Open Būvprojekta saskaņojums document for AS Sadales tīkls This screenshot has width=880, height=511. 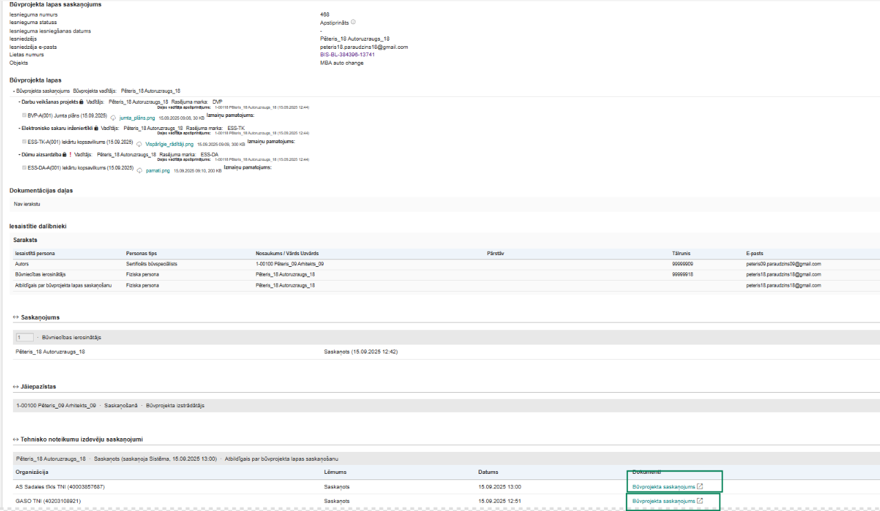pos(663,487)
